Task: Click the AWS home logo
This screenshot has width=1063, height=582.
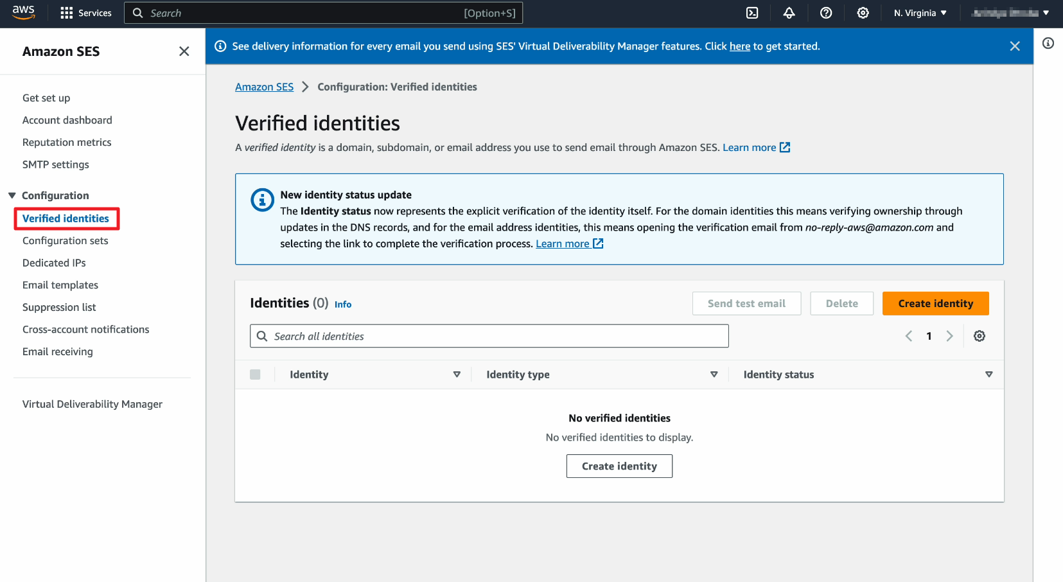Action: (24, 12)
